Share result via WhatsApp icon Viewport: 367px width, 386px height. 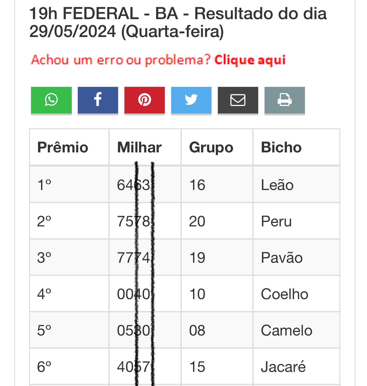point(51,100)
